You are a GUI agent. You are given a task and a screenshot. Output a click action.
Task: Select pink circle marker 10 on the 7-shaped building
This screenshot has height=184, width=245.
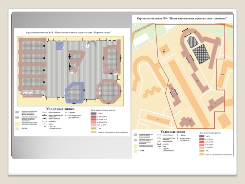[x=77, y=67]
